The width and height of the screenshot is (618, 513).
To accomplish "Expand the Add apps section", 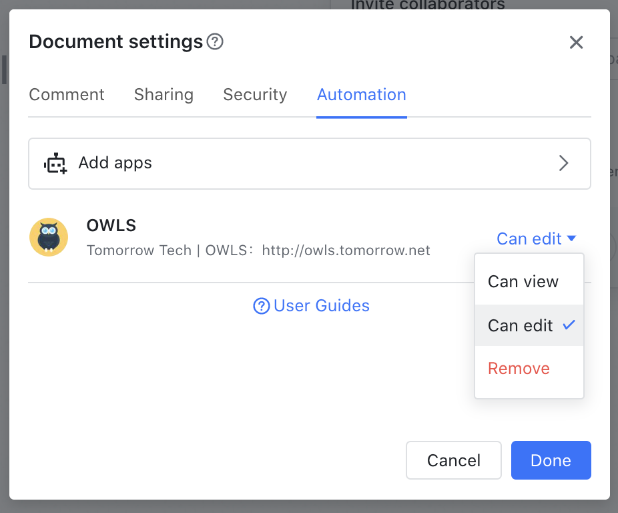I will [x=309, y=163].
